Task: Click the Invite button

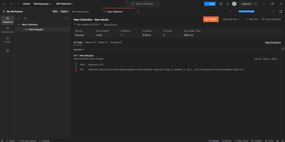Action: pos(210,4)
